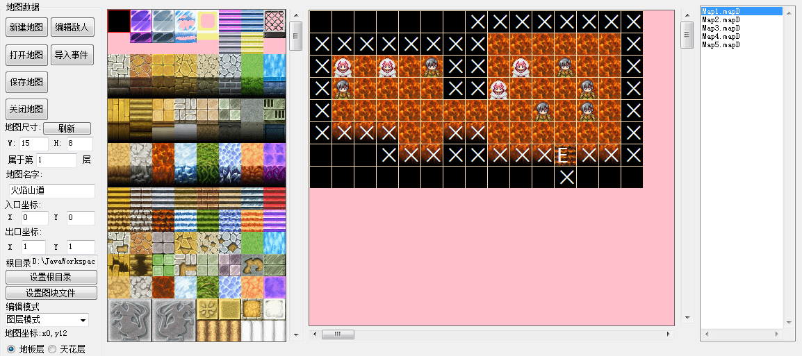This screenshot has width=802, height=356.
Task: Click the tile palette scroll down arrow
Action: 295,335
